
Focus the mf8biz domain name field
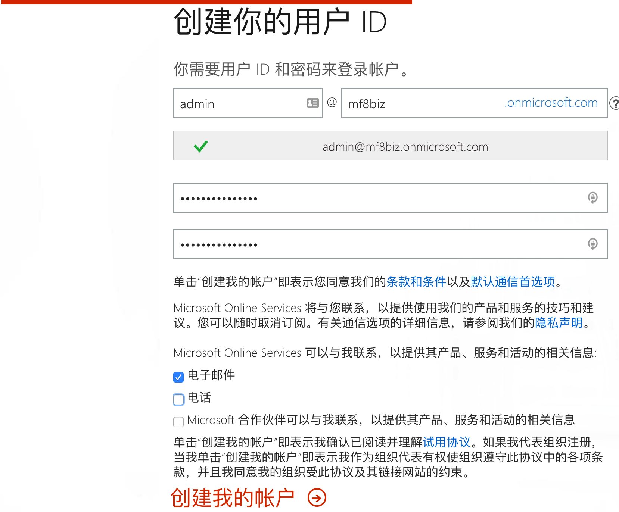(x=474, y=103)
